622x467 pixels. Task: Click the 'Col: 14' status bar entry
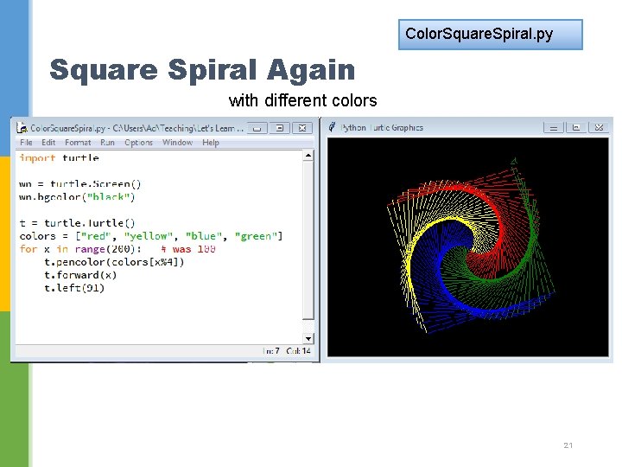tap(298, 351)
